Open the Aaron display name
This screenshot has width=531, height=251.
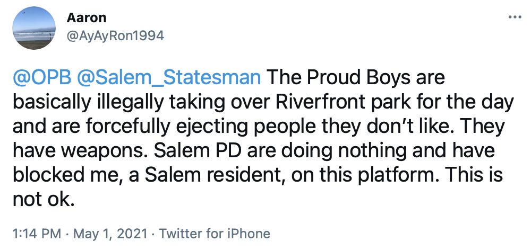pos(87,17)
